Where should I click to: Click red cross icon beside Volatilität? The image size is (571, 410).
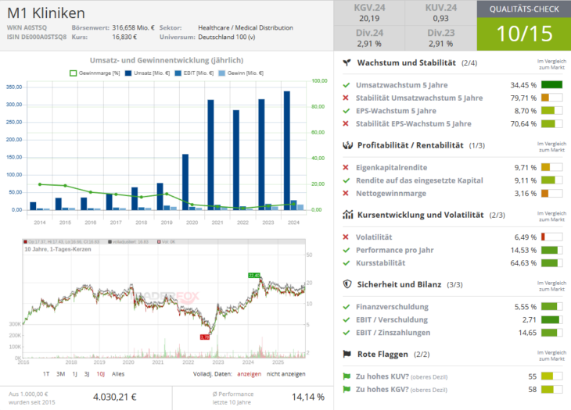pos(346,237)
